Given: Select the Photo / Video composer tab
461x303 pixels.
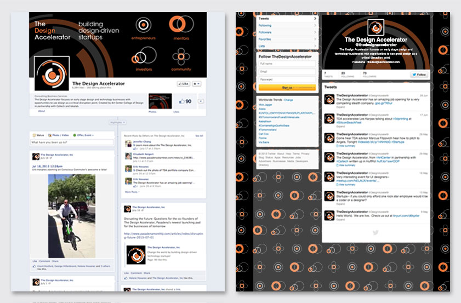Looking at the screenshot, I should point(59,135).
